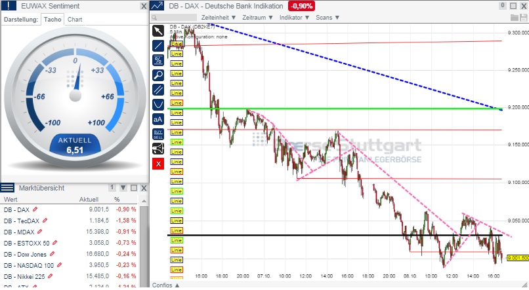
Task: Click the exclamation icon in EUWAX Sentiment header
Action: click(x=9, y=6)
